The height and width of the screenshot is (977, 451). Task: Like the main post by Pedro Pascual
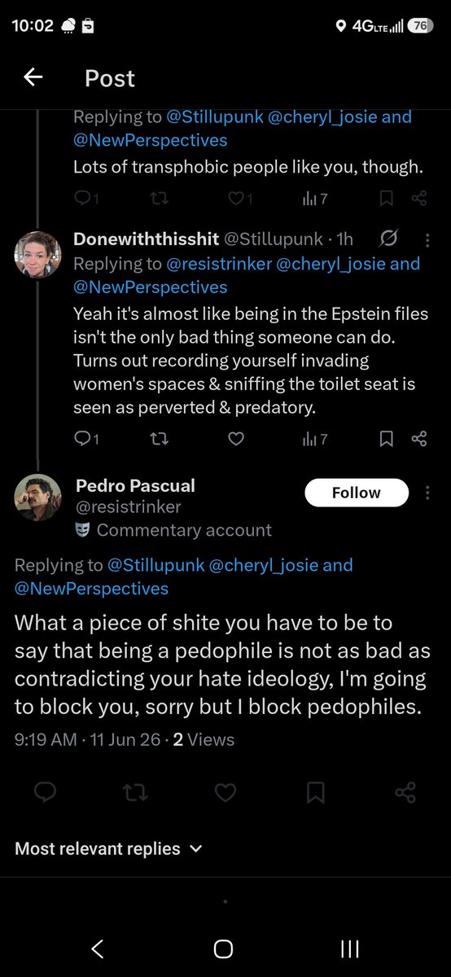click(225, 791)
